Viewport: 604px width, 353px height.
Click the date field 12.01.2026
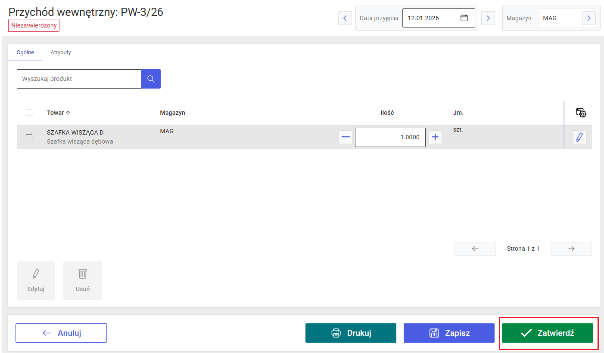(x=439, y=18)
